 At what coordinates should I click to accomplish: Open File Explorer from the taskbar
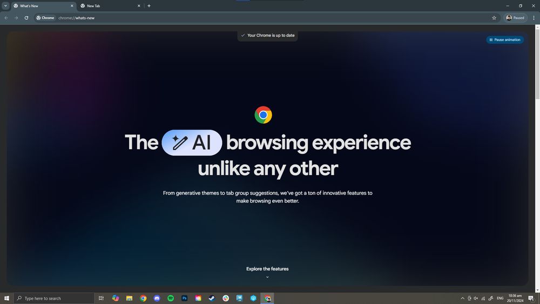(129, 298)
